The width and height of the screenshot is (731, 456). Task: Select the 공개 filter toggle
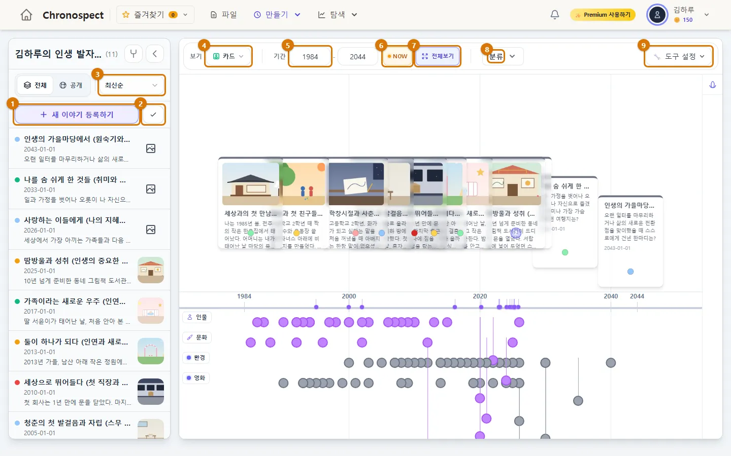point(71,85)
